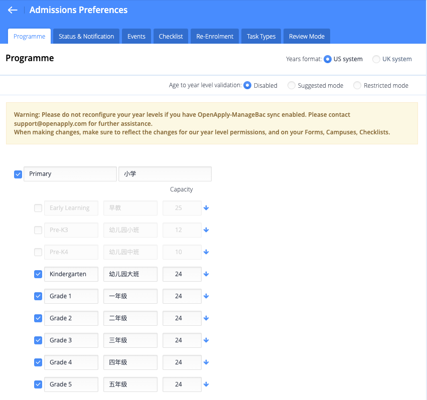Select UK system years format
The height and width of the screenshot is (400, 427).
pyautogui.click(x=376, y=59)
